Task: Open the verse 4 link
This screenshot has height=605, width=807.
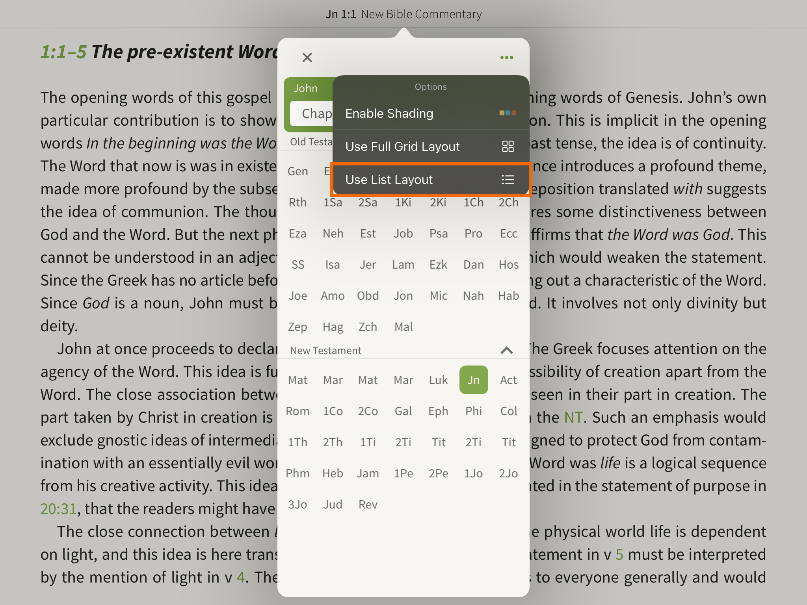Action: (x=241, y=577)
